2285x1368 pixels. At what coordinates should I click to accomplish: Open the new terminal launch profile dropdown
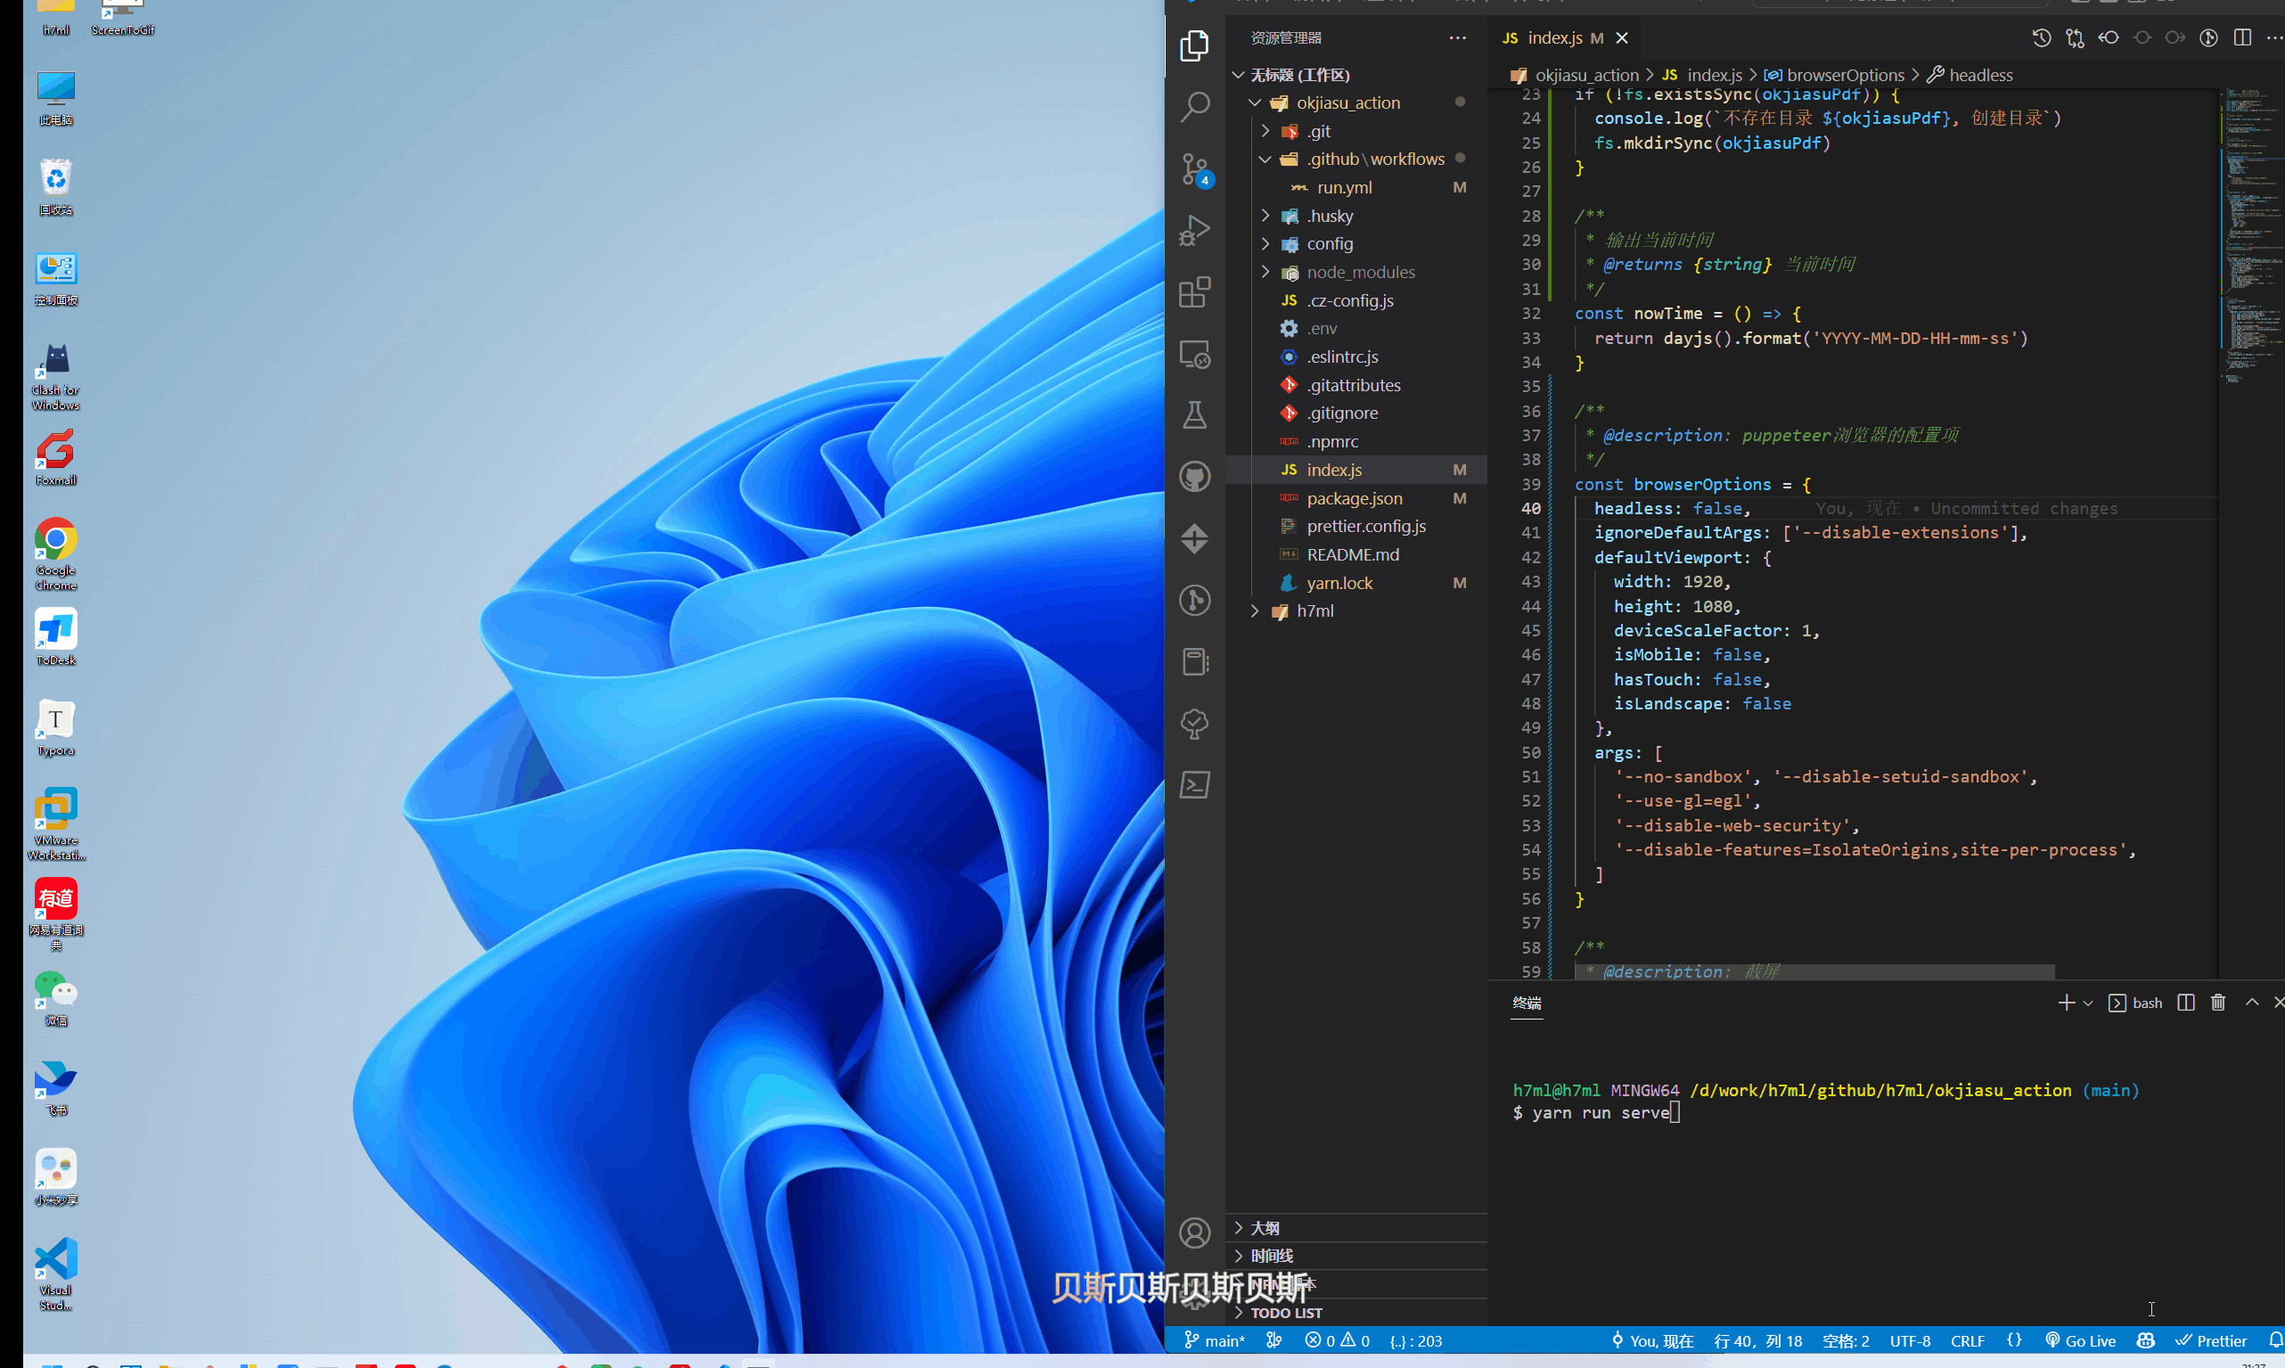(2088, 1003)
